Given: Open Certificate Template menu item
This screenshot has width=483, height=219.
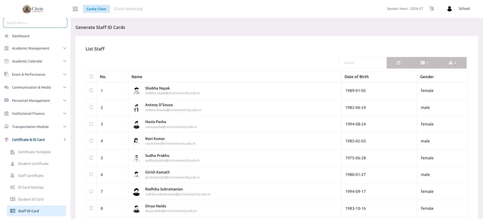Looking at the screenshot, I should coord(34,152).
